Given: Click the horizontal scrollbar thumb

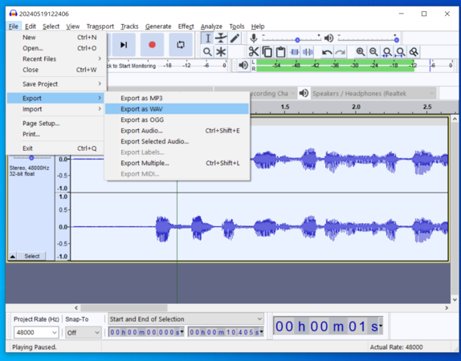Looking at the screenshot, I should tap(124, 308).
